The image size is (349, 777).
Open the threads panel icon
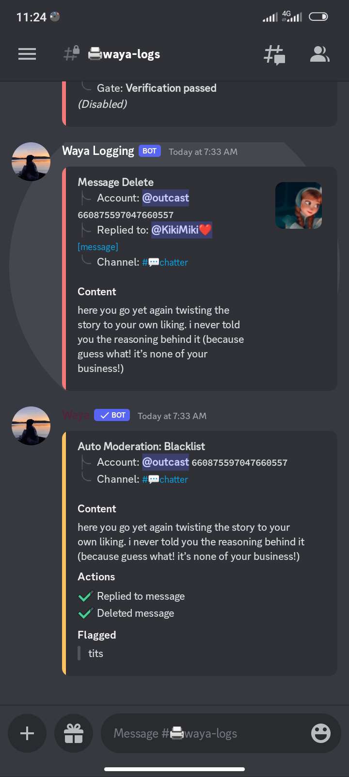[x=274, y=54]
